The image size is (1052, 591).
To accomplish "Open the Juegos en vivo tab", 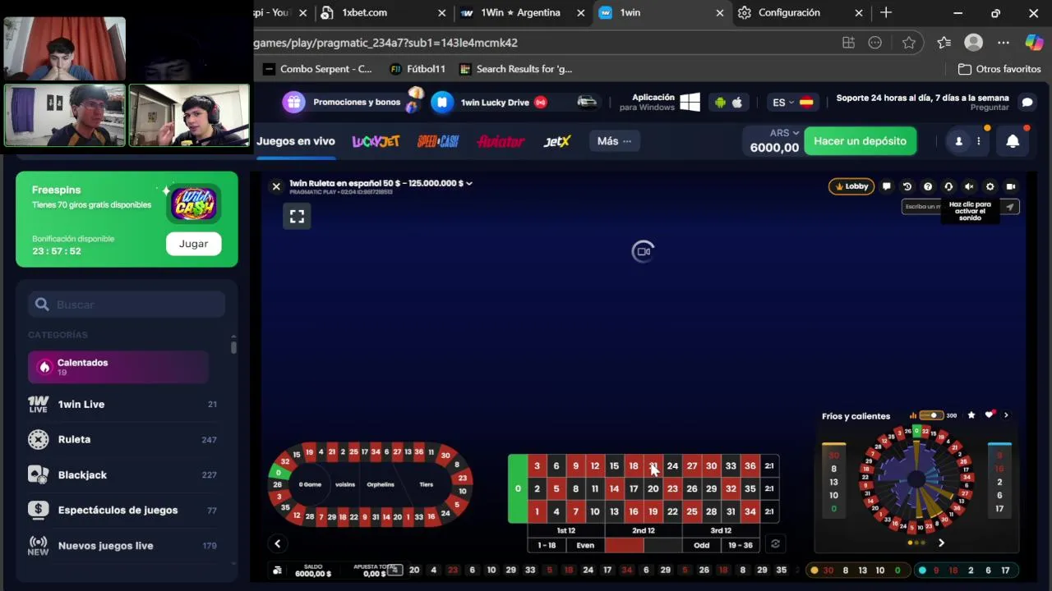I will [x=295, y=141].
